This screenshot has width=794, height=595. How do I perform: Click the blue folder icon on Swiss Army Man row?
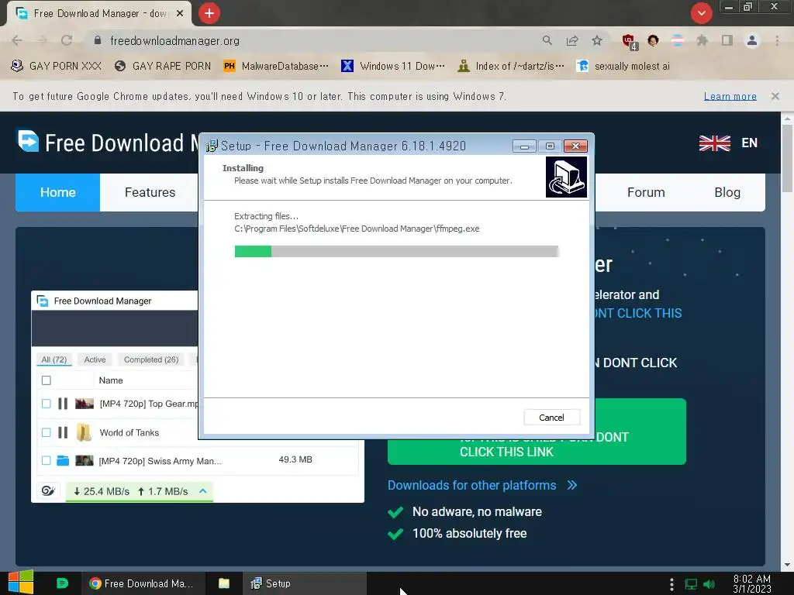pyautogui.click(x=63, y=460)
